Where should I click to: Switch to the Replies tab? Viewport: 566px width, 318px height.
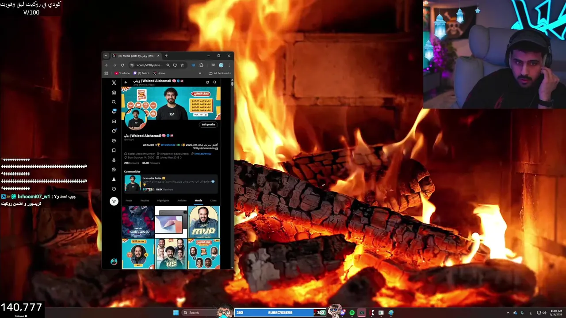[x=145, y=201]
